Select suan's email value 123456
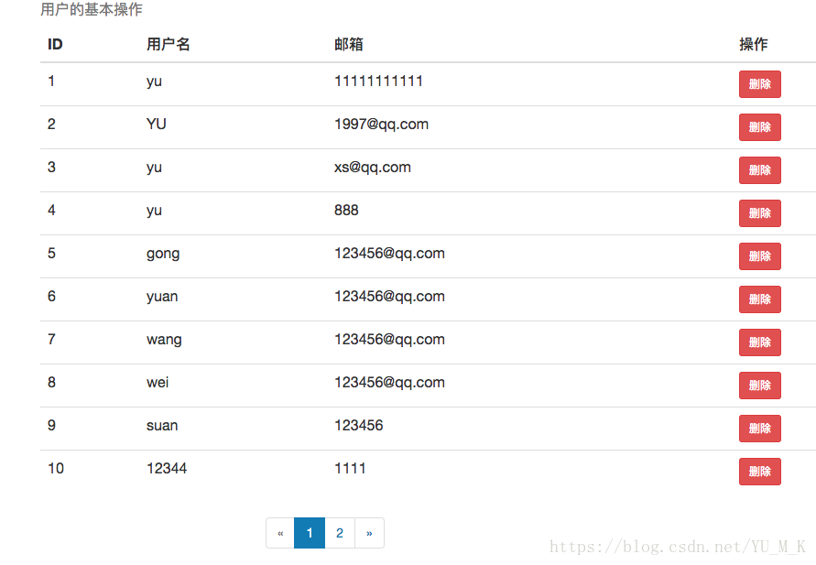Screen dimensions: 816x565 359,426
